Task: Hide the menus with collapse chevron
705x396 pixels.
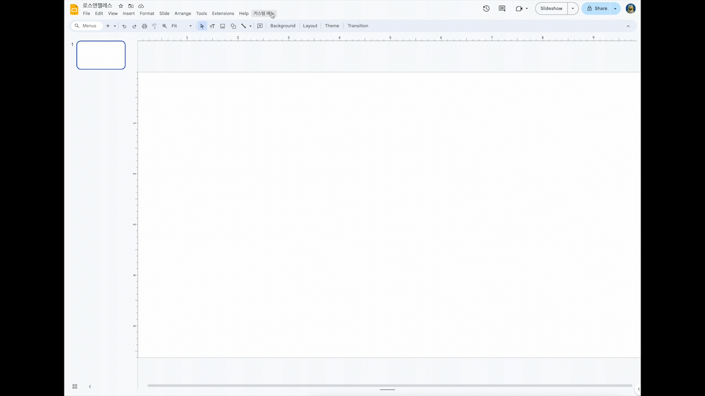Action: 628,26
